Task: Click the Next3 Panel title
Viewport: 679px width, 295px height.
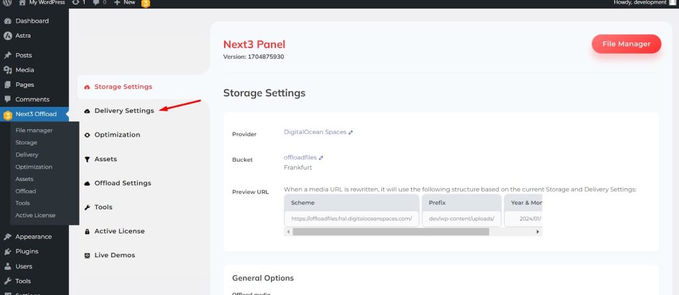Action: click(254, 44)
